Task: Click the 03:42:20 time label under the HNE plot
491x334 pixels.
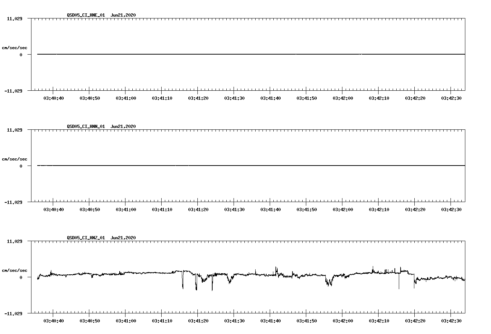Action: coord(415,98)
